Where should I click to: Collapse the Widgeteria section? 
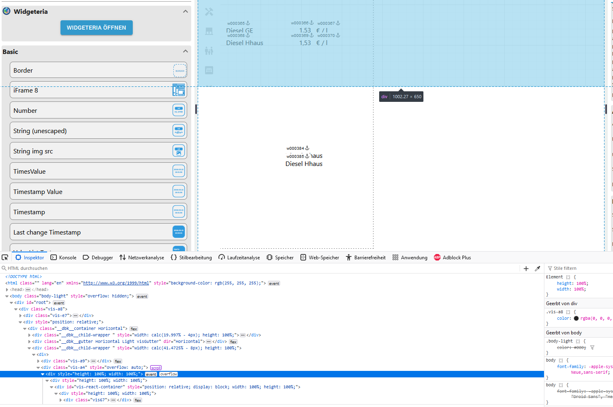[x=186, y=11]
